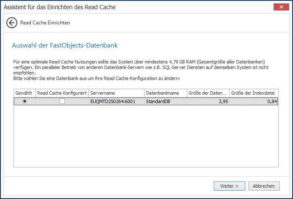Select the StandardDB database name cell
This screenshot has width=293, height=199.
pos(166,101)
